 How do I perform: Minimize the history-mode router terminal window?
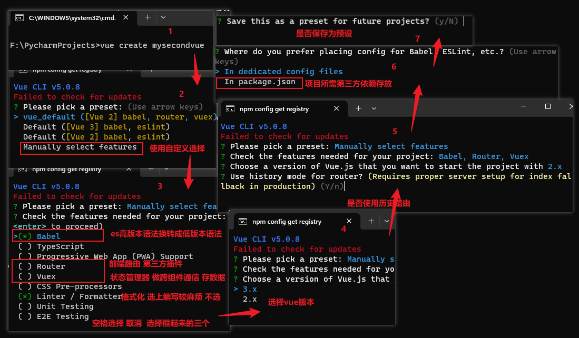(x=524, y=106)
